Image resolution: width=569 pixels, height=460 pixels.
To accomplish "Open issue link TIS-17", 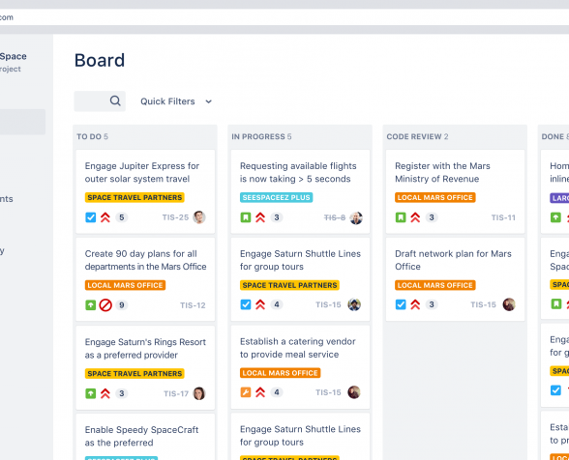I will tap(176, 393).
